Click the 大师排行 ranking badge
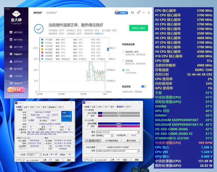 click(x=121, y=13)
